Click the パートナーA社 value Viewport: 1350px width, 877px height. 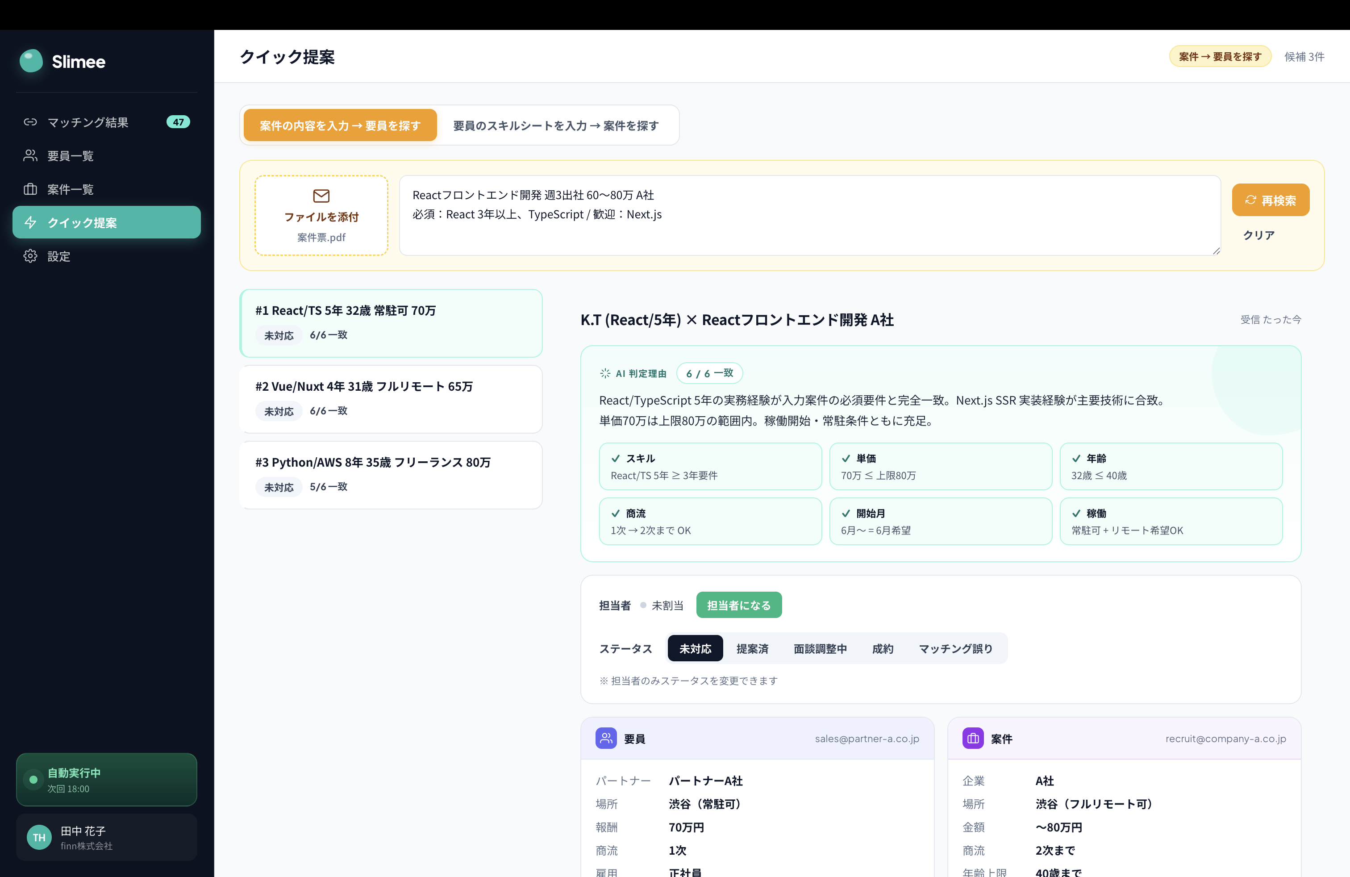[x=706, y=781]
